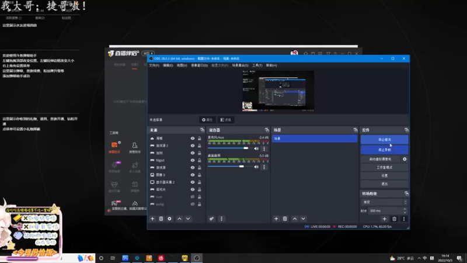467x263 pixels.
Task: Undock the Sources panel float icon
Action: pos(202,130)
